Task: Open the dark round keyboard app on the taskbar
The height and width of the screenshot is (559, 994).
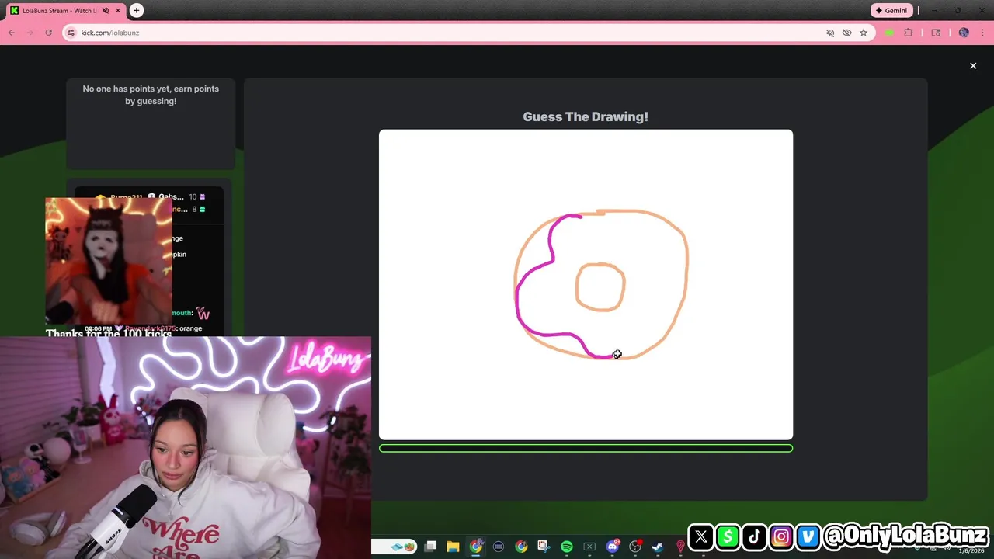Action: tap(499, 547)
